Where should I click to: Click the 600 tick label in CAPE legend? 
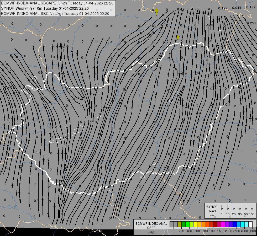click(197, 231)
